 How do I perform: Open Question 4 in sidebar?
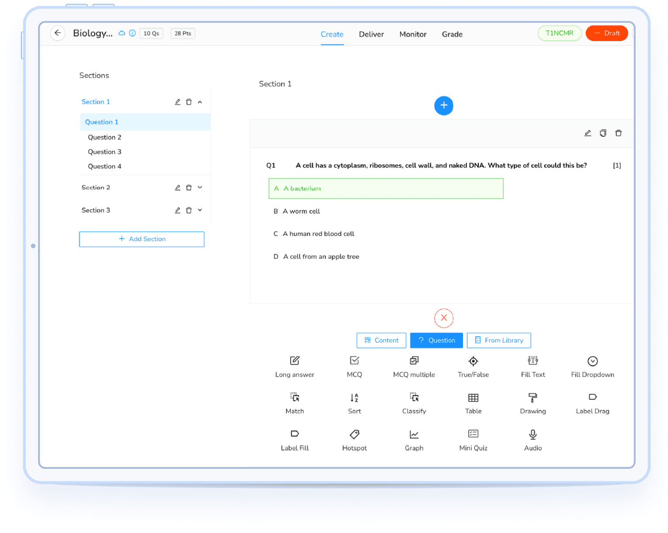(x=104, y=166)
